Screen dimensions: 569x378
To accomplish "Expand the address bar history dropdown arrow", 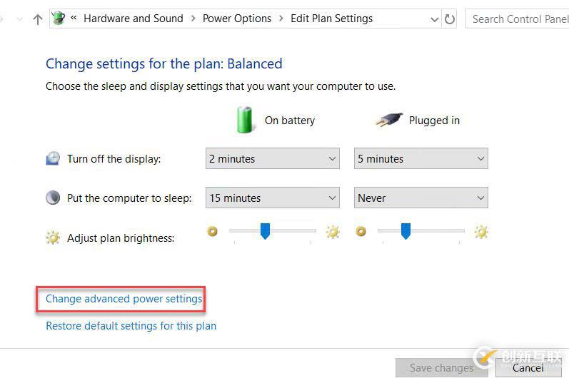I will (x=434, y=19).
